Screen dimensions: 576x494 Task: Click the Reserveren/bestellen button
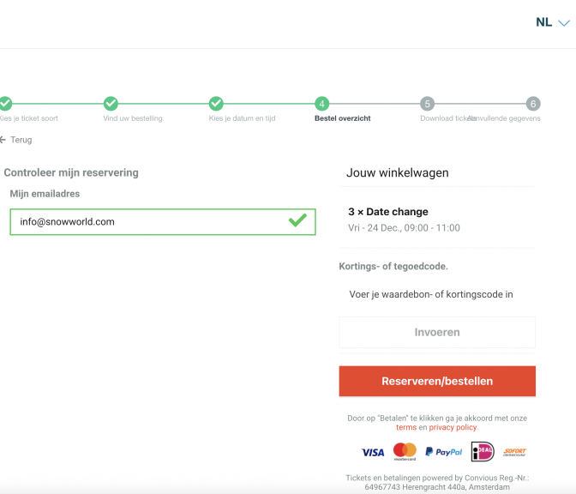click(437, 381)
